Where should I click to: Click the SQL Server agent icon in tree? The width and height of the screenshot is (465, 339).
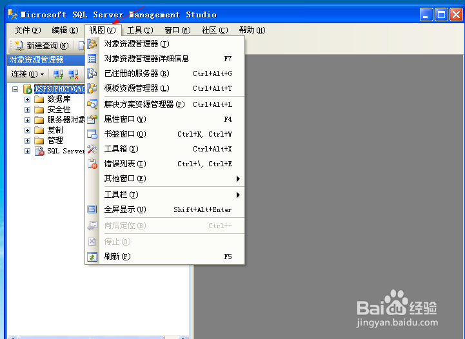pos(39,151)
